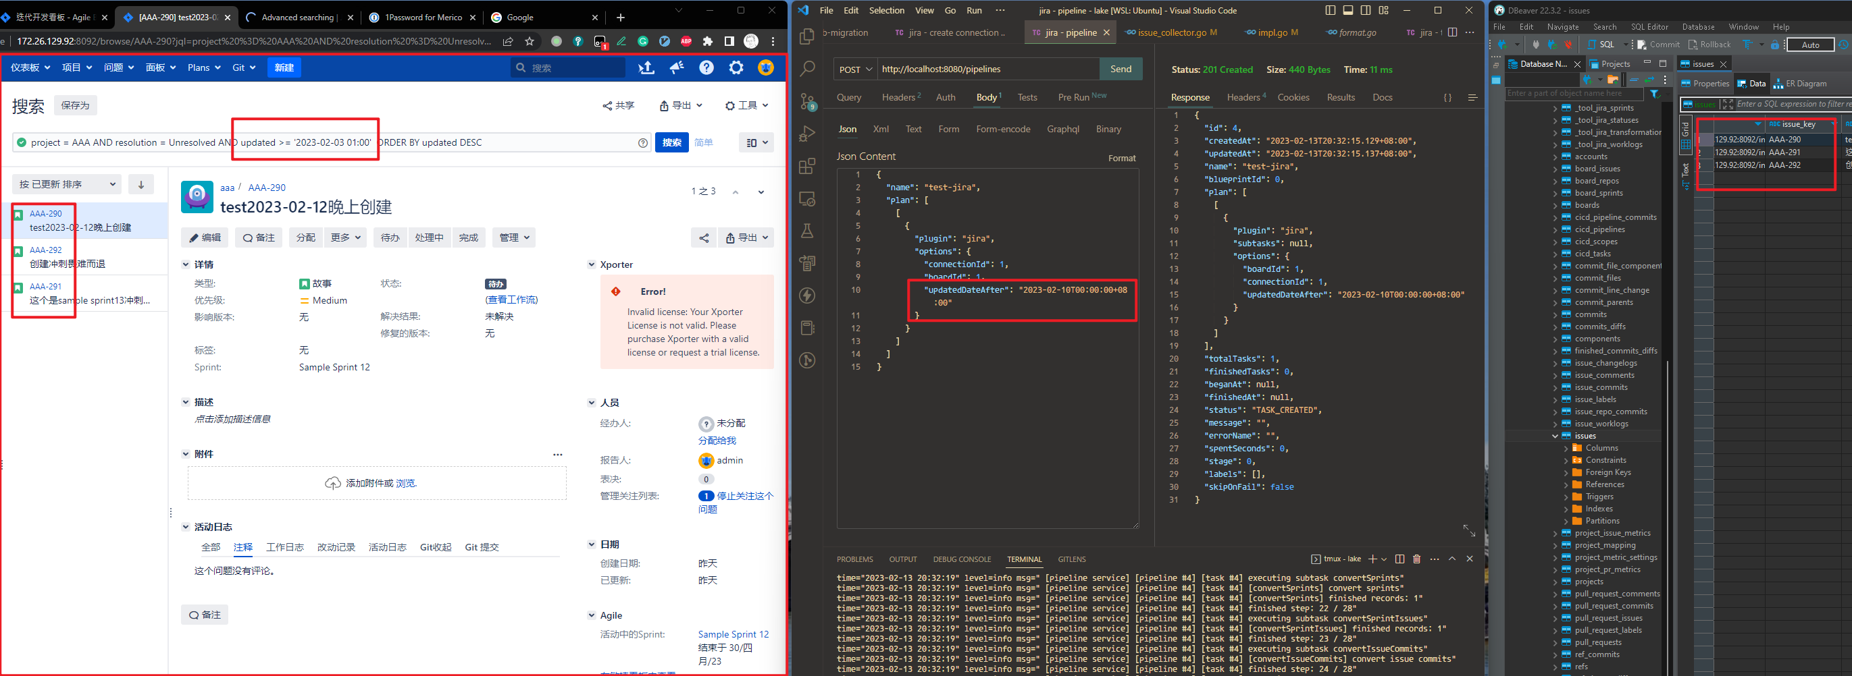The height and width of the screenshot is (676, 1852).
Task: Click DBeaver Disconnect red plug icon
Action: pyautogui.click(x=1568, y=45)
